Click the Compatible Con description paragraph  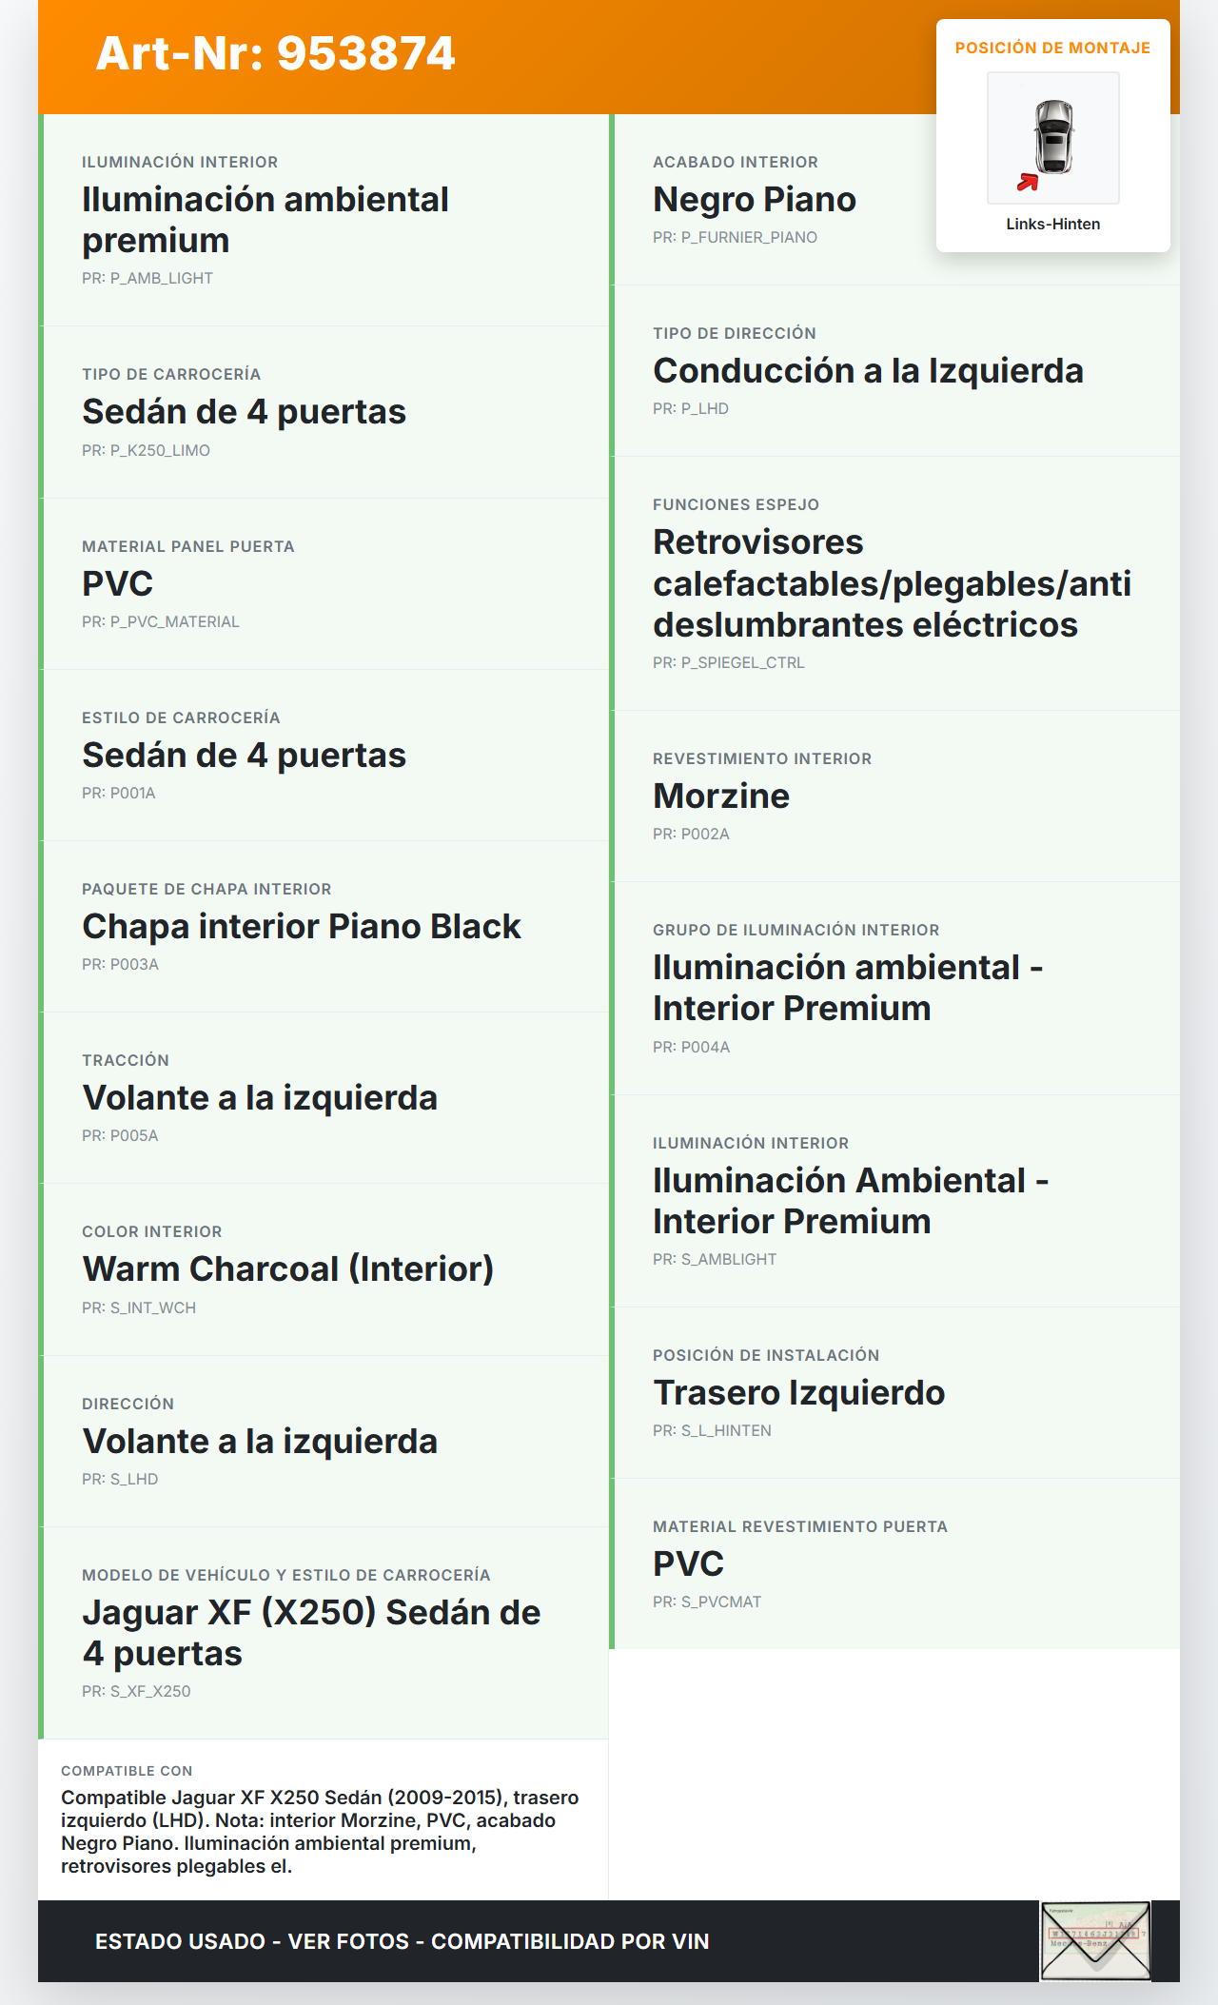coord(321,1832)
